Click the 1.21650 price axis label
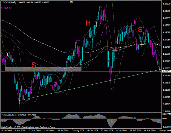The image size is (171, 133). [167, 11]
